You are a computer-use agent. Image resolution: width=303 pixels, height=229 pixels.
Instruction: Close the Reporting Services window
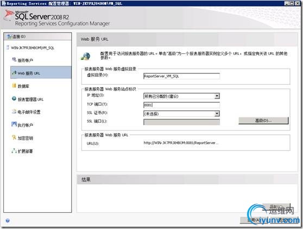pos(298,3)
